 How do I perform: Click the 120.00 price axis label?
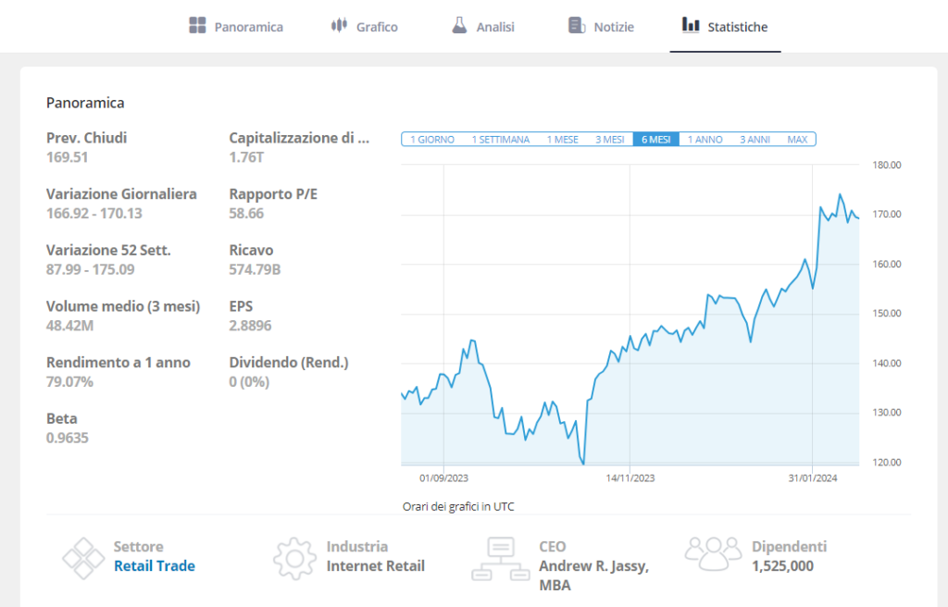(886, 463)
